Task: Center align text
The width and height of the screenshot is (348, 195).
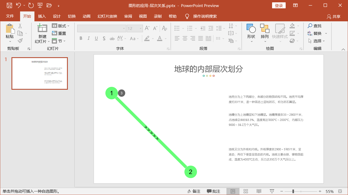Action: (x=185, y=38)
